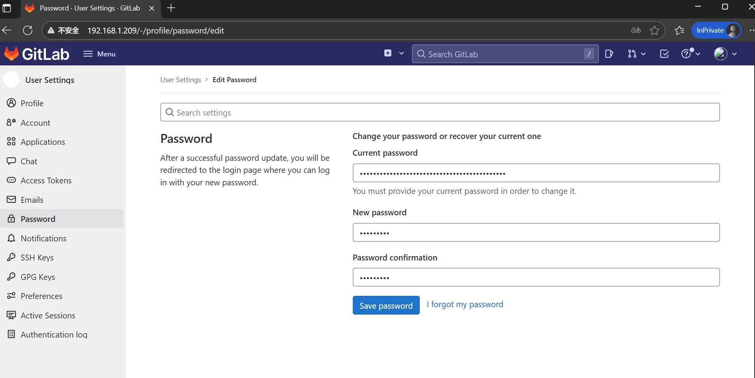
Task: Click the browser refresh icon
Action: [28, 30]
